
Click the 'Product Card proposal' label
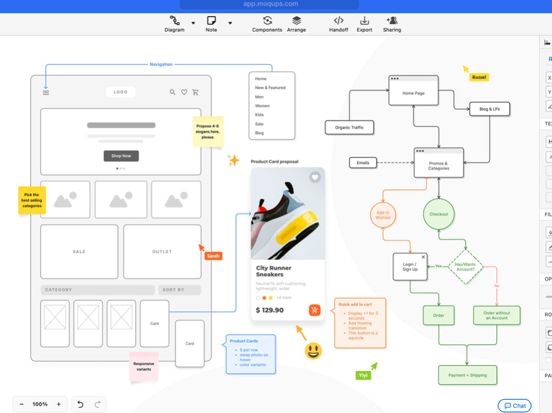click(274, 162)
